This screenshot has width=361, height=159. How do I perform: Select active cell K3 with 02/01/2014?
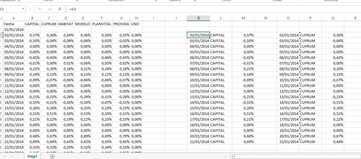pos(198,35)
